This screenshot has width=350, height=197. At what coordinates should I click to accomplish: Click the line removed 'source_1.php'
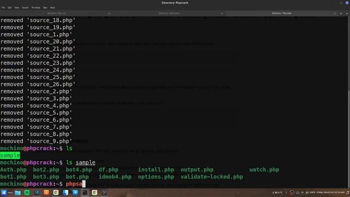click(36, 34)
